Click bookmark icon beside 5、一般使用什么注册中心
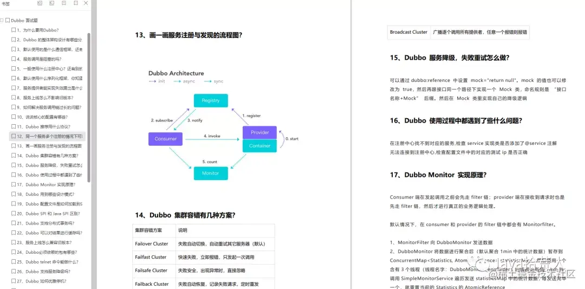This screenshot has width=585, height=289. (14, 69)
